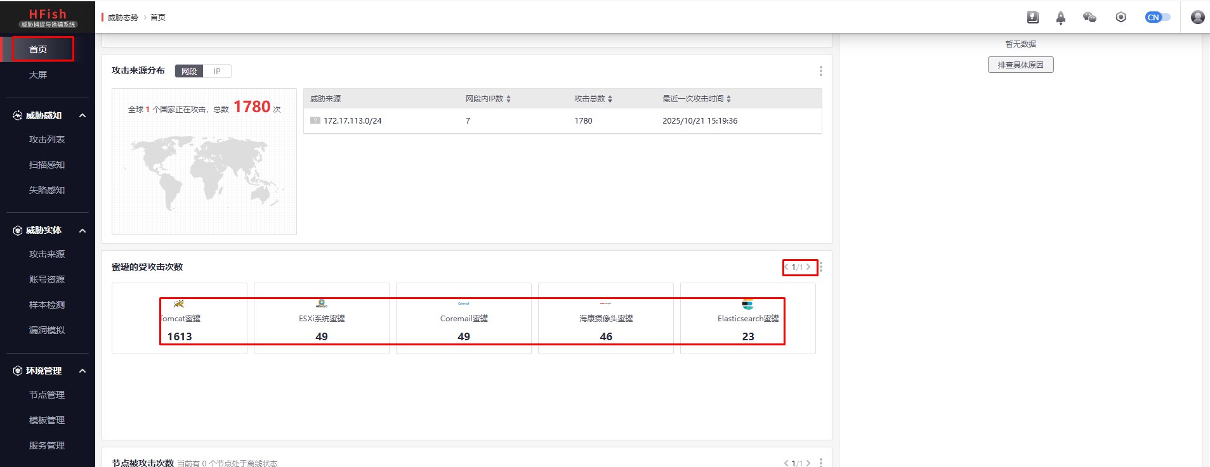The height and width of the screenshot is (467, 1210).
Task: Go to 大屏 in the sidebar
Action: tap(38, 75)
